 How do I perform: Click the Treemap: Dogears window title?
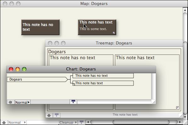coord(114,43)
